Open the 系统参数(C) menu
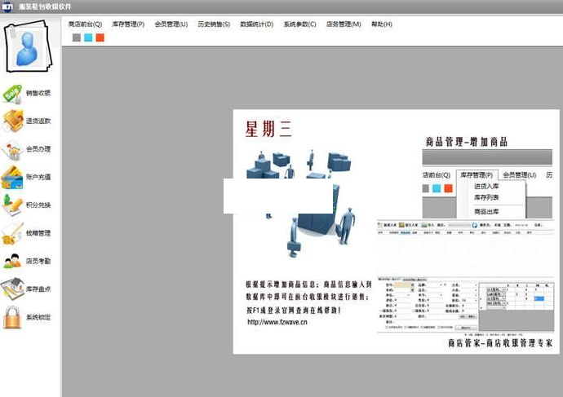 (x=299, y=24)
